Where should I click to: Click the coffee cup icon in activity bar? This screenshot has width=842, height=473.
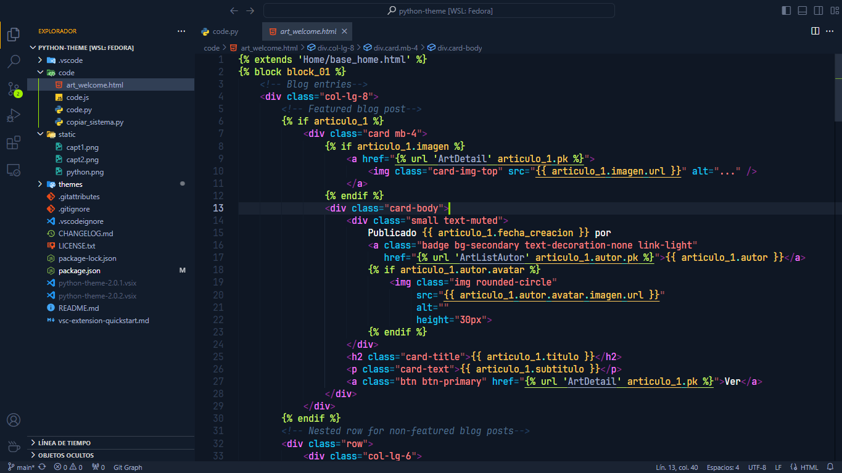14,446
